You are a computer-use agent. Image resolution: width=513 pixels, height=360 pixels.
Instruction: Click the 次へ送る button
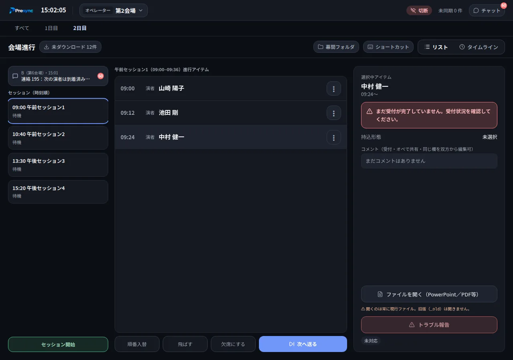click(x=303, y=344)
